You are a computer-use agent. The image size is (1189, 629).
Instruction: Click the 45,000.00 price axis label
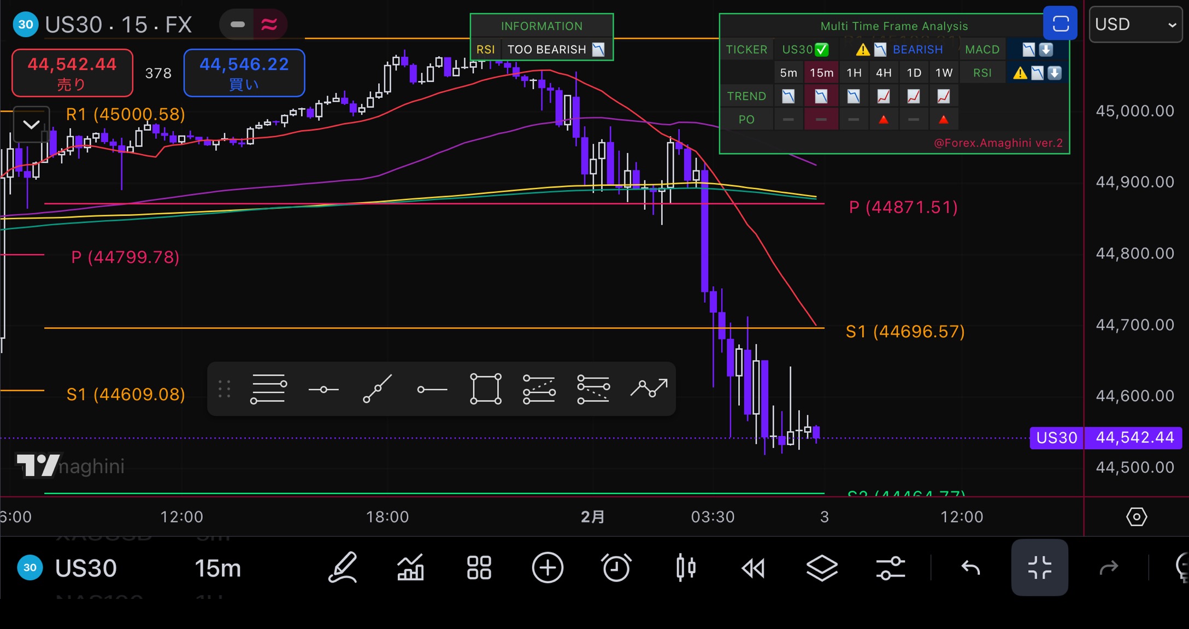[x=1135, y=111]
